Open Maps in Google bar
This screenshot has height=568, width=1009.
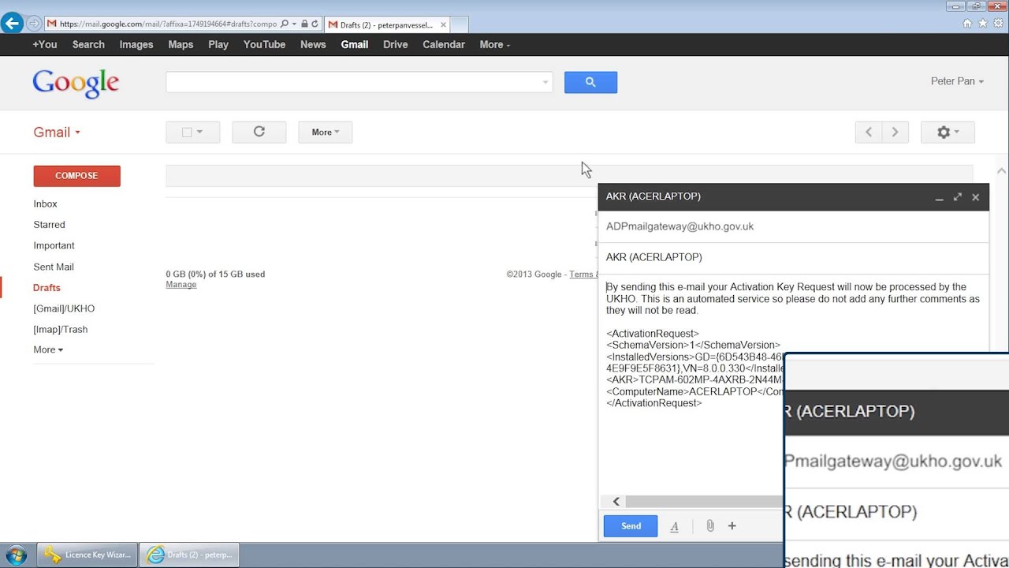(181, 45)
